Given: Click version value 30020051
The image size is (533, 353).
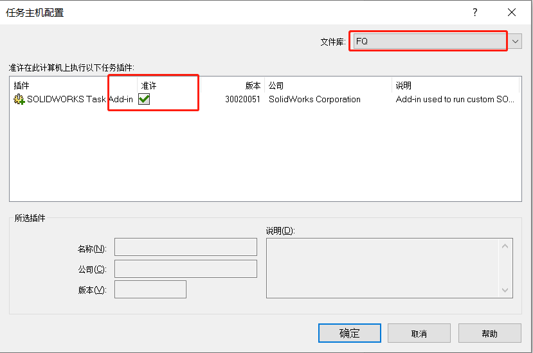Looking at the screenshot, I should (x=242, y=99).
